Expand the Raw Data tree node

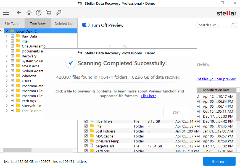[7, 36]
